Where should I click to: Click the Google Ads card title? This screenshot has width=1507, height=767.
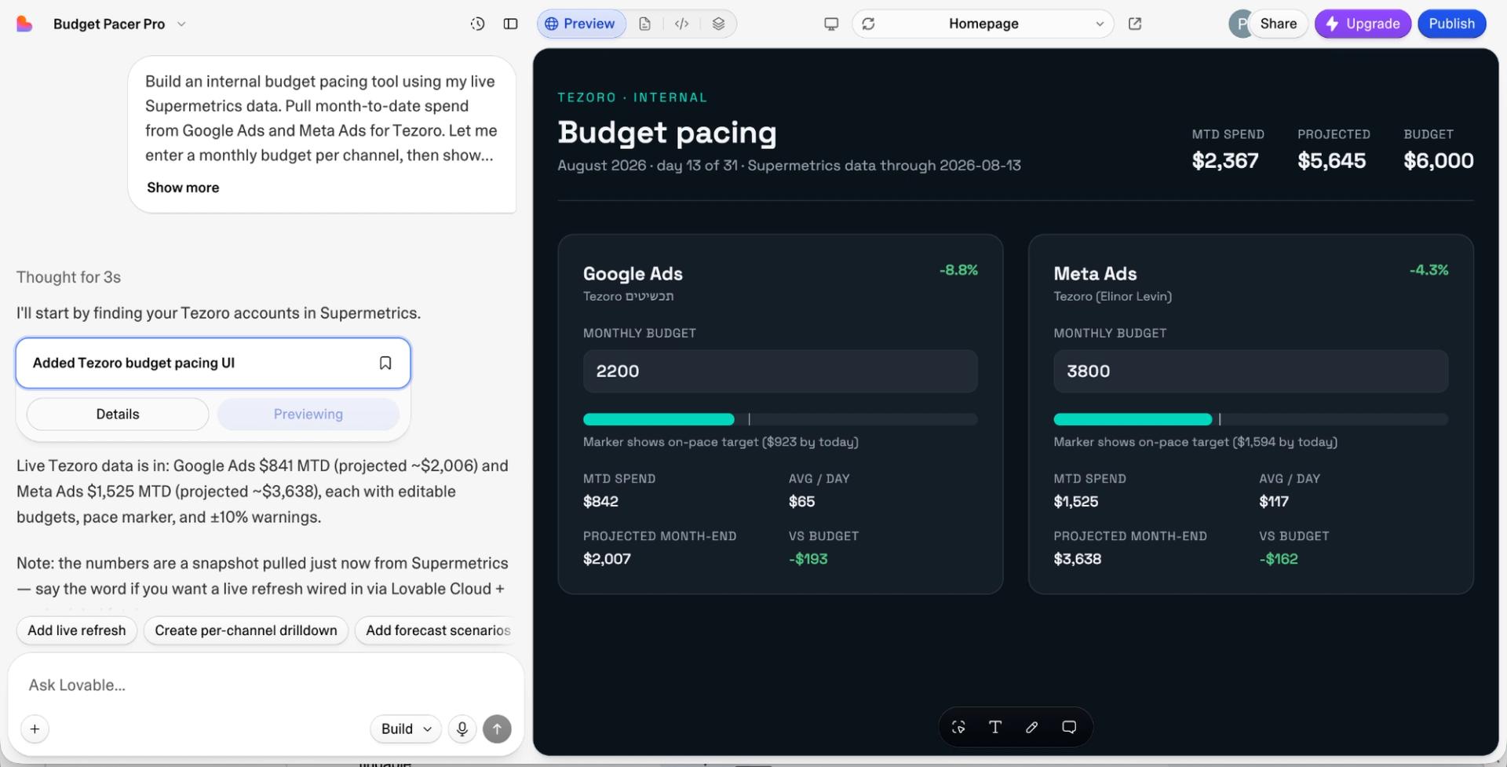pos(633,274)
